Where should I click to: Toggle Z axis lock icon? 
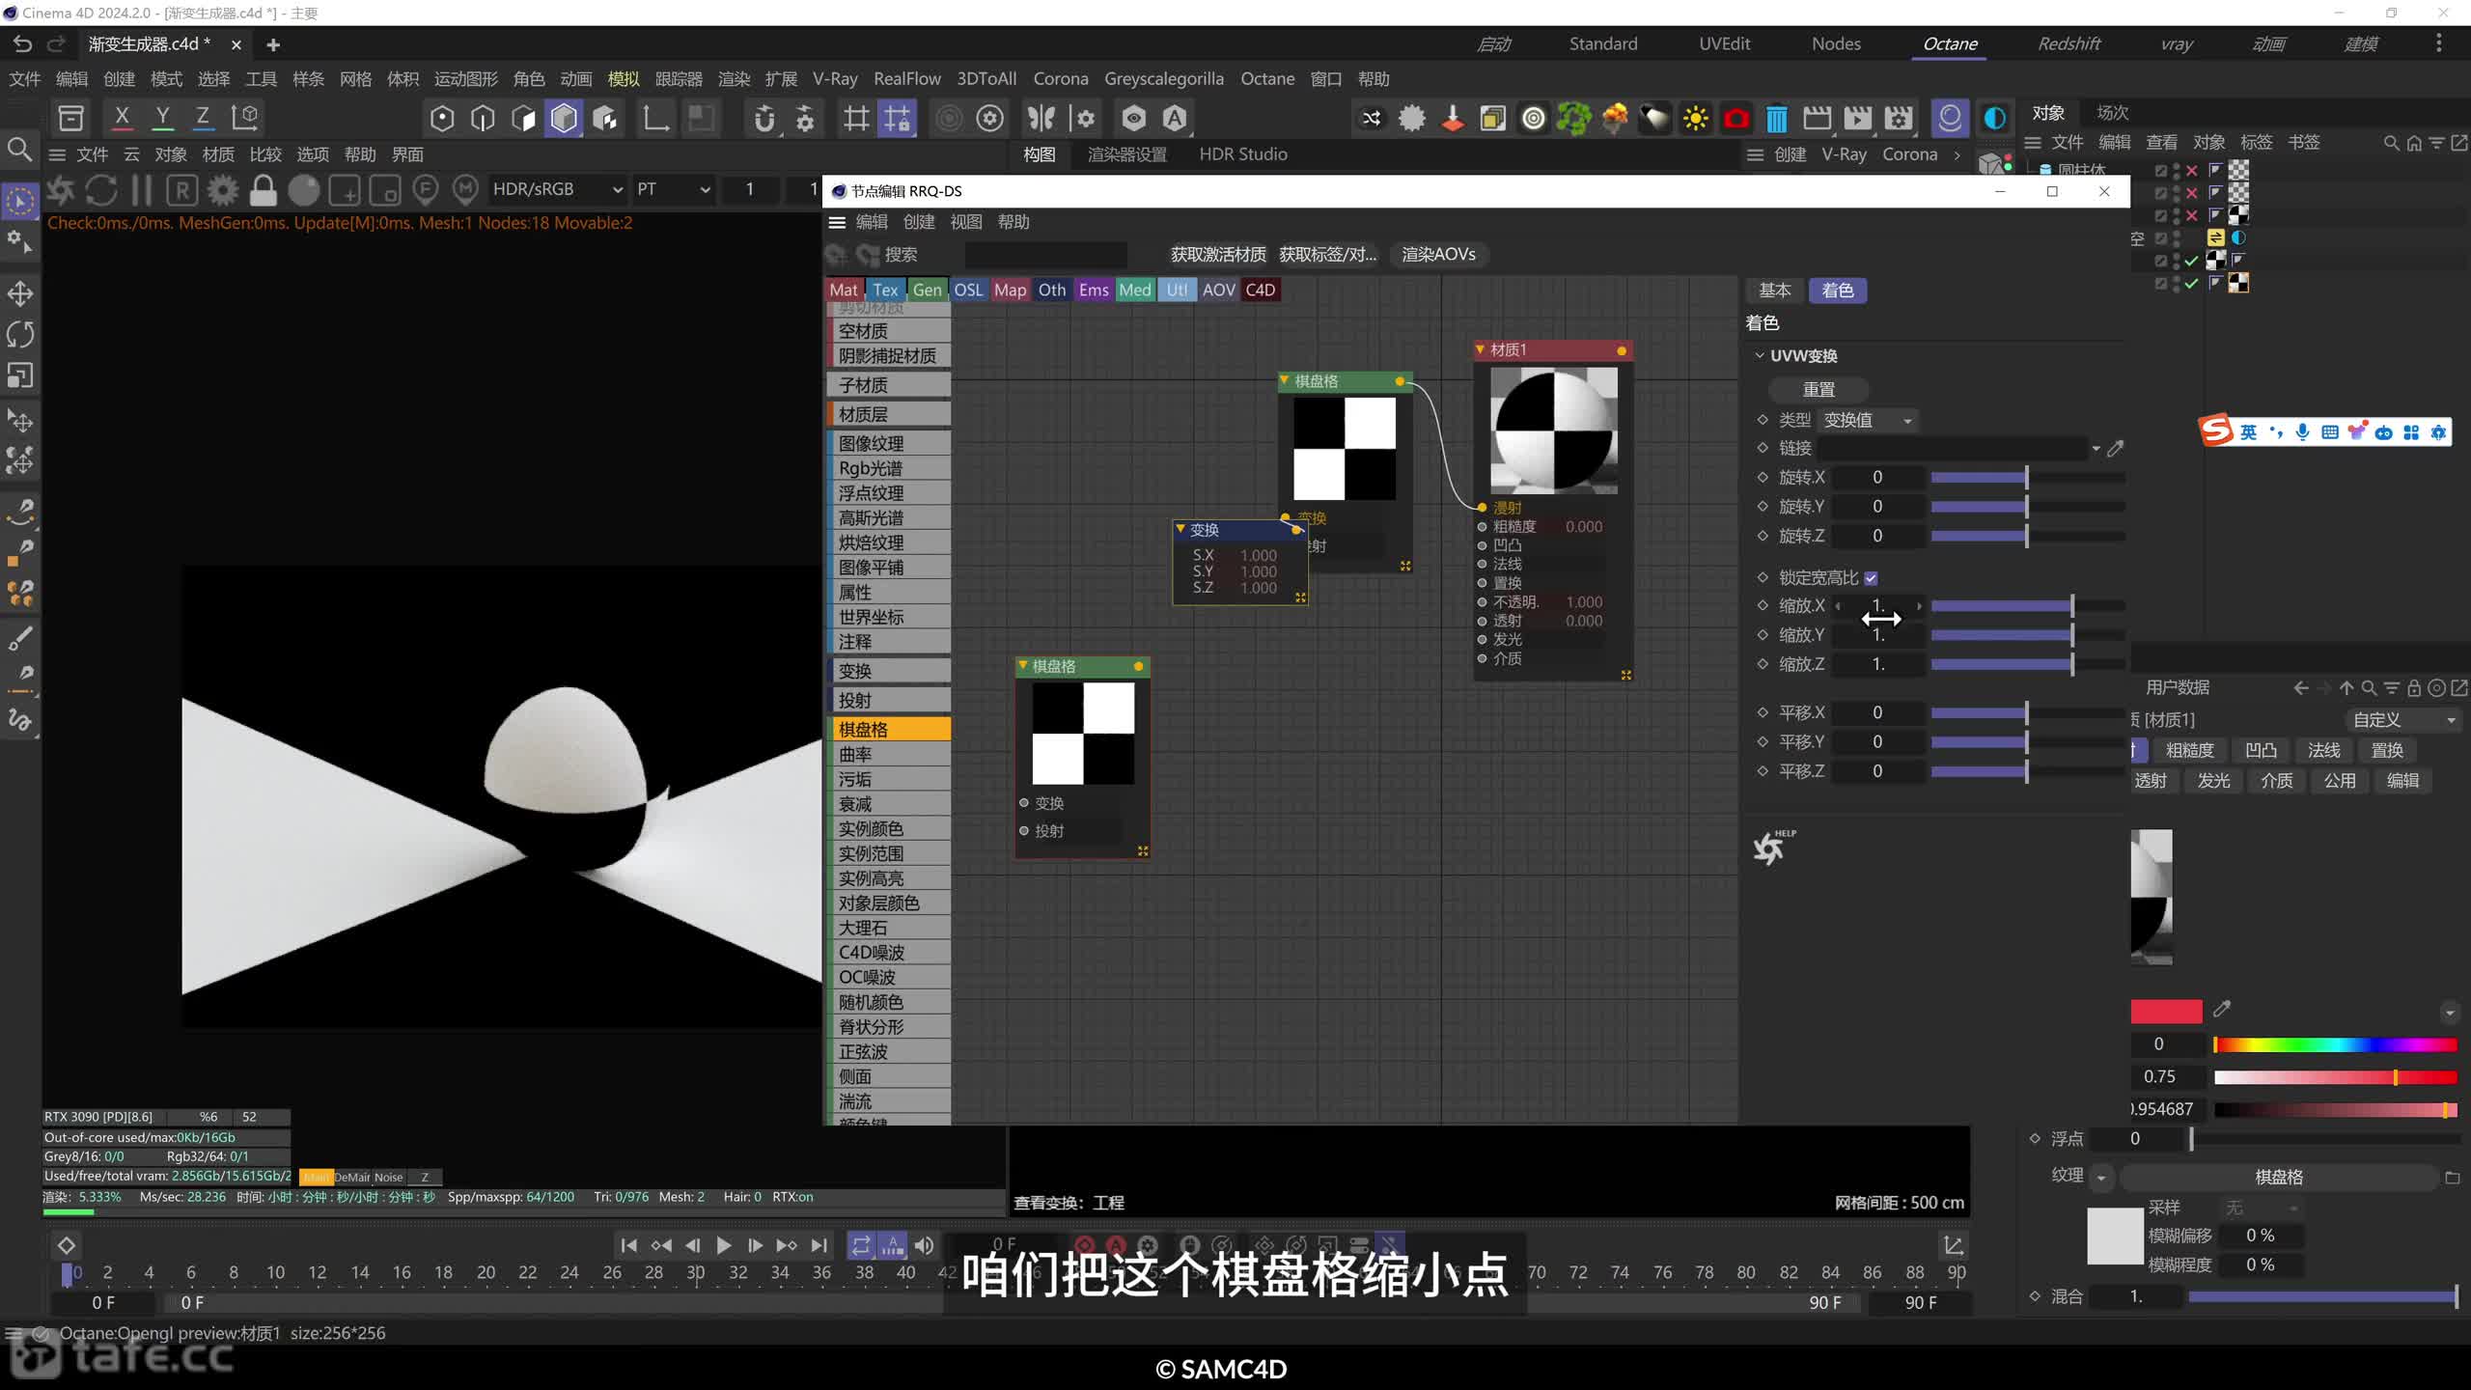click(x=203, y=118)
